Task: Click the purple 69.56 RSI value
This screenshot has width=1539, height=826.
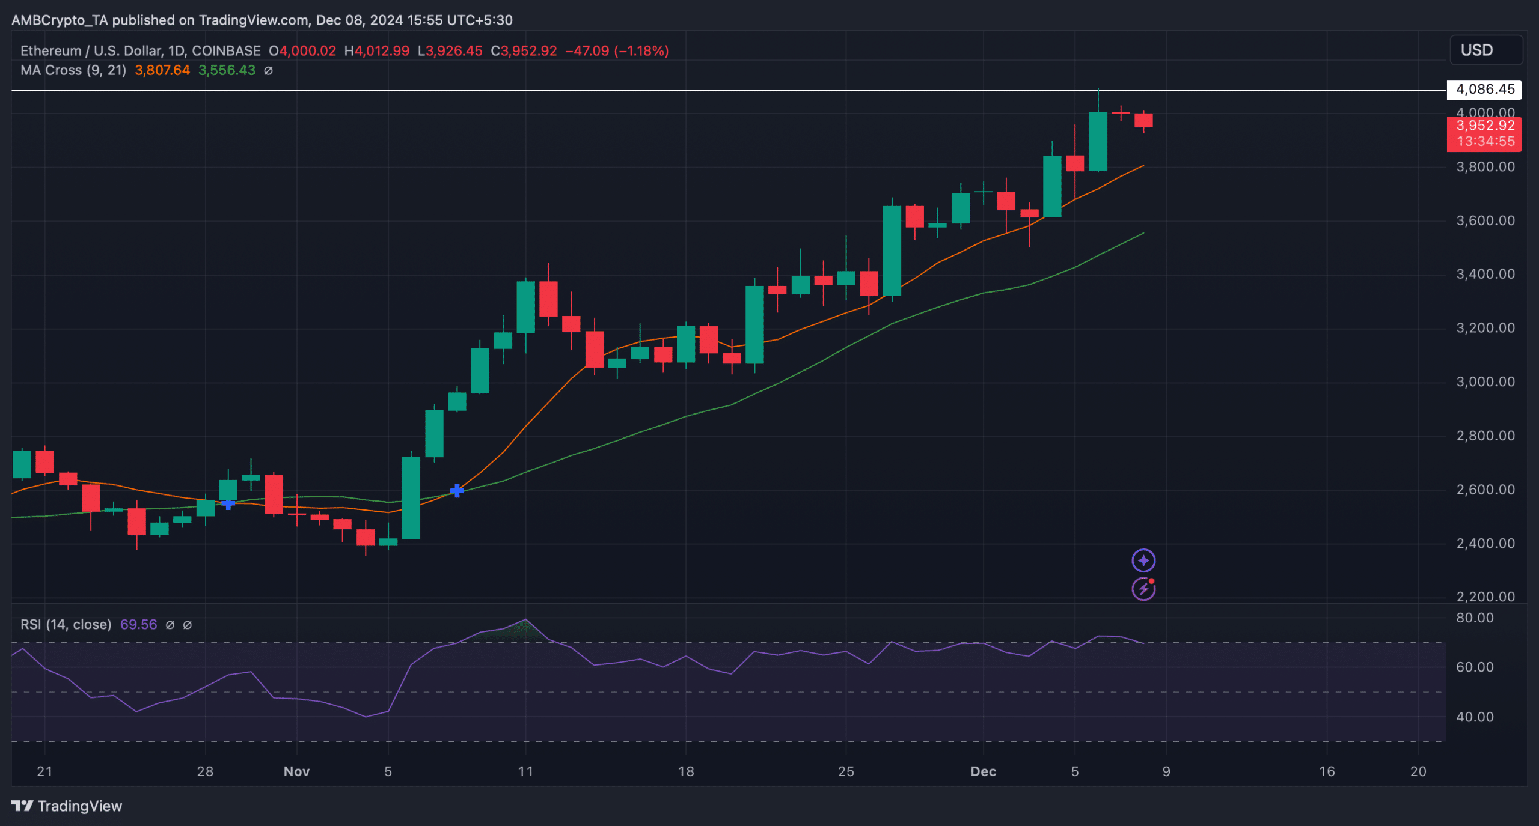Action: click(138, 625)
